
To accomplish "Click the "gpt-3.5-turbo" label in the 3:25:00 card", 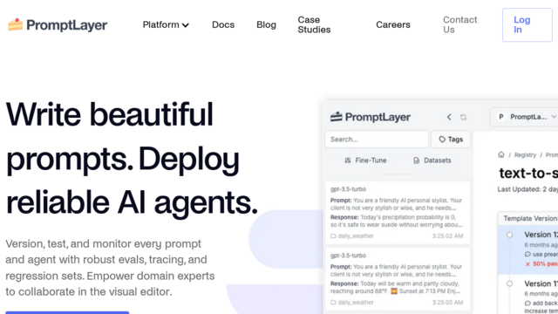I will 348,256.
